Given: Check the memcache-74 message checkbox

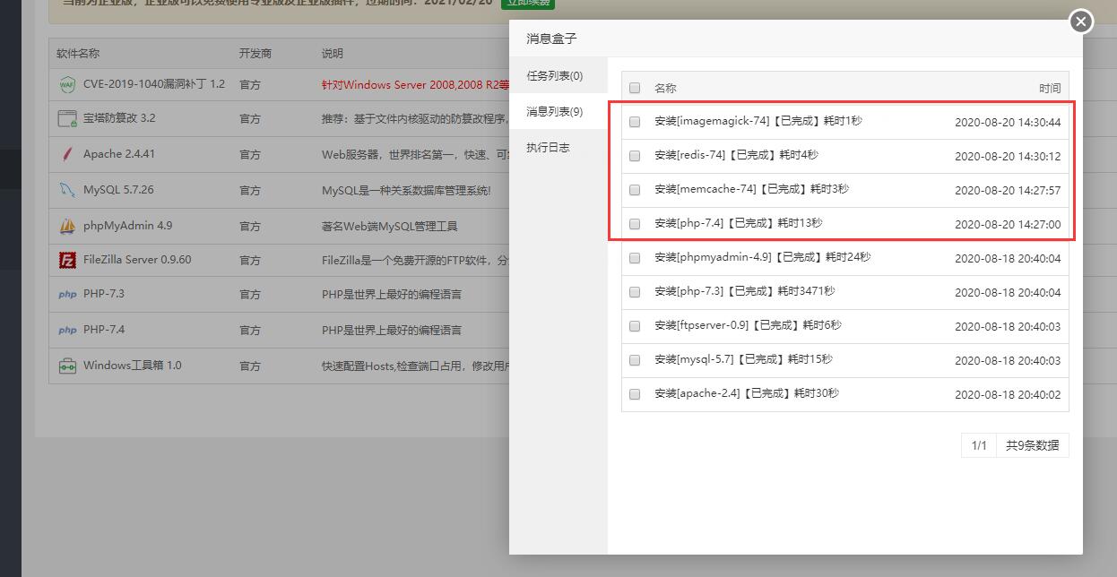Looking at the screenshot, I should pos(635,190).
